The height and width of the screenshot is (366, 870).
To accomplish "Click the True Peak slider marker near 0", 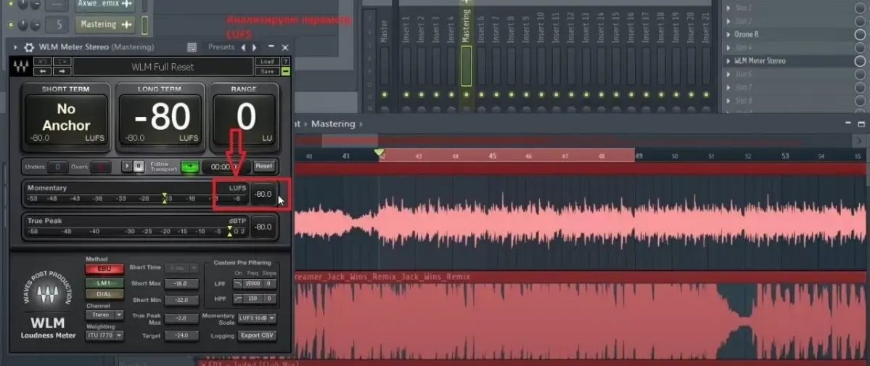I will (x=230, y=230).
